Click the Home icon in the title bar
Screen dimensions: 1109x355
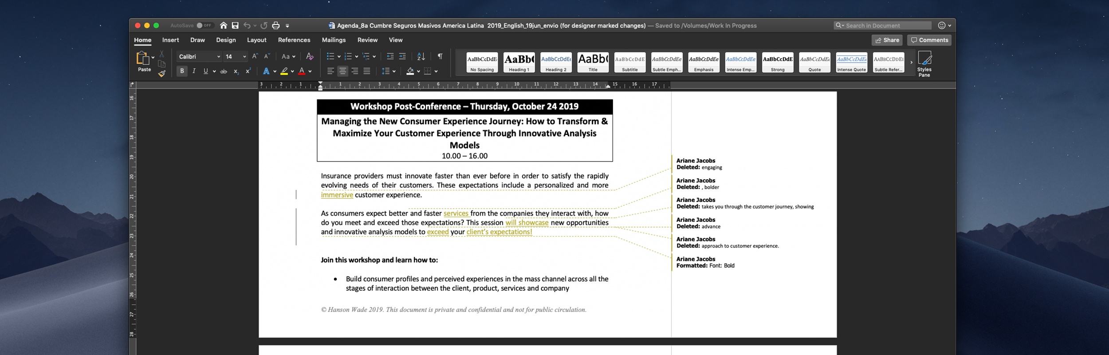224,26
